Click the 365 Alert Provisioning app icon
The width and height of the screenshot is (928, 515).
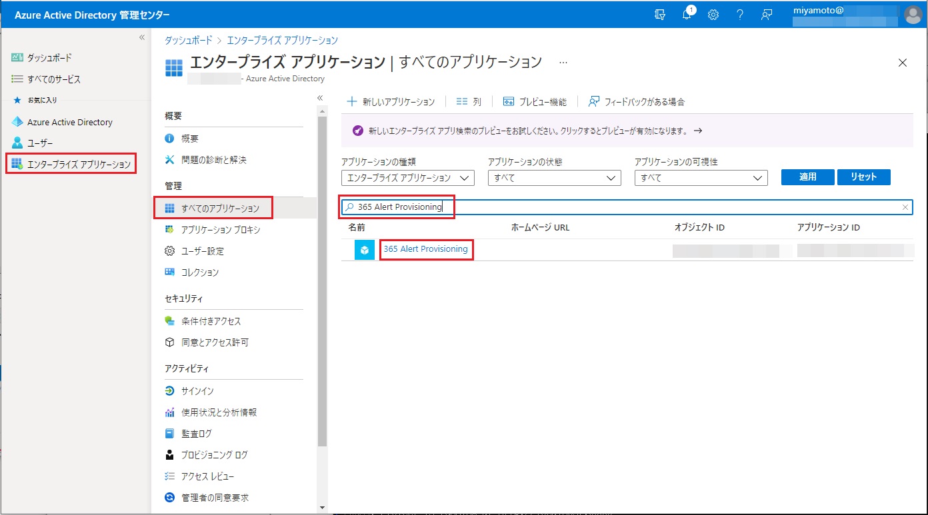point(365,250)
